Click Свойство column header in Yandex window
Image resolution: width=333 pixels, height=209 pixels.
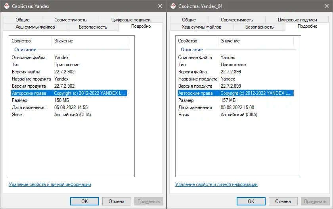pos(21,41)
